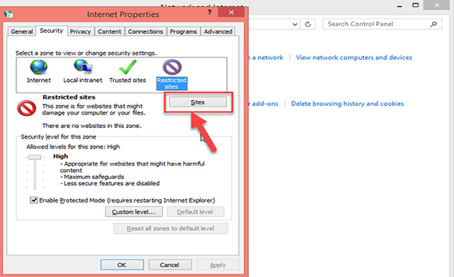Select the Internet zone globe icon

coord(38,67)
